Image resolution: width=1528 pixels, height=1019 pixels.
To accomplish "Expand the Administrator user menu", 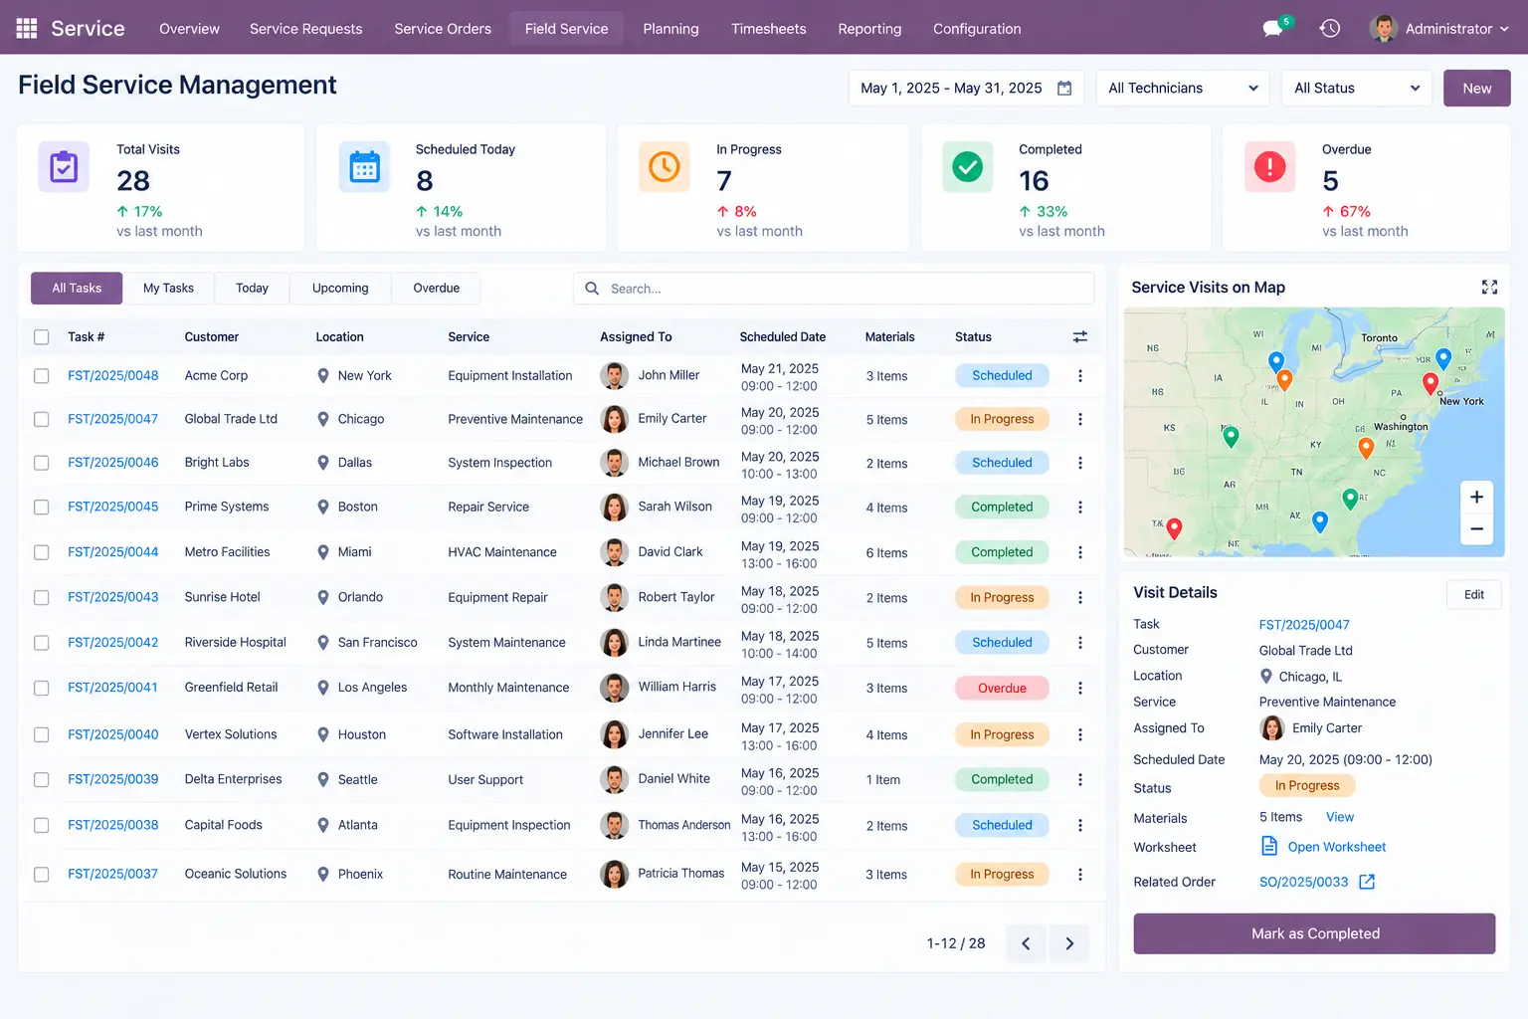I will pos(1439,28).
